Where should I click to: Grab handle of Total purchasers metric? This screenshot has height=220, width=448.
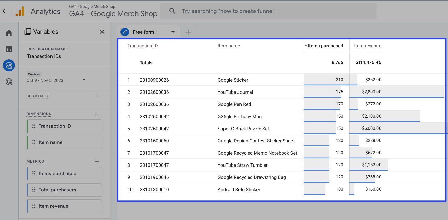click(34, 190)
